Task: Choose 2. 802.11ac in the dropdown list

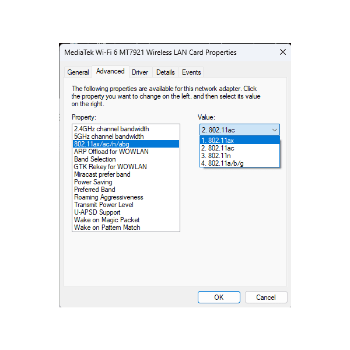Action: coord(240,148)
